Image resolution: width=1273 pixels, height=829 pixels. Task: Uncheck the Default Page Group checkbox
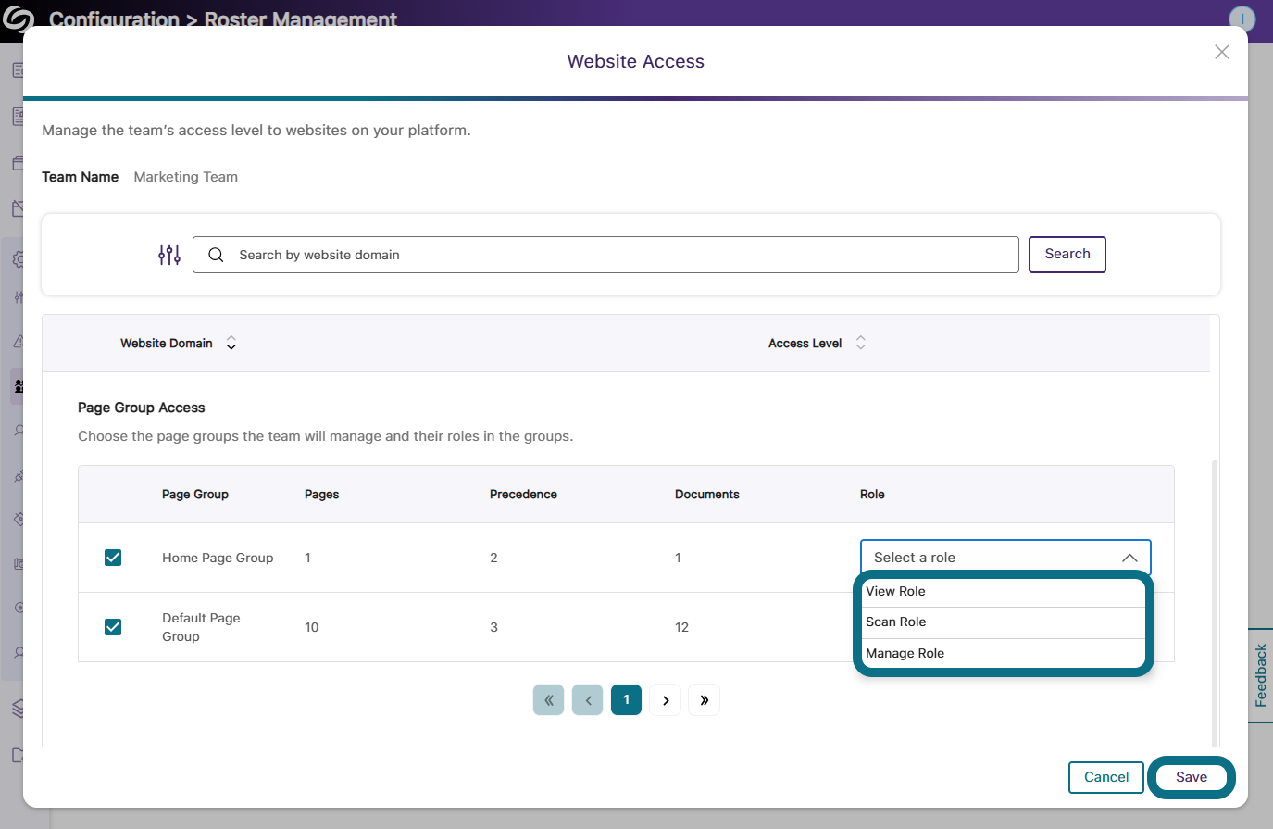click(113, 627)
